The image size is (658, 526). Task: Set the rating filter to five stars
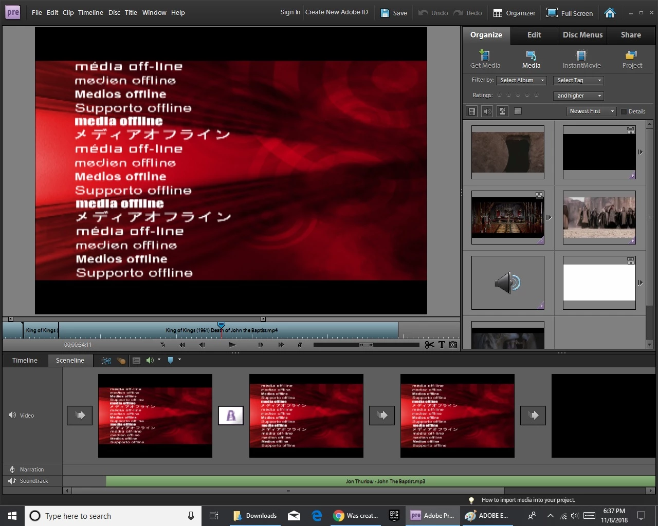[536, 96]
